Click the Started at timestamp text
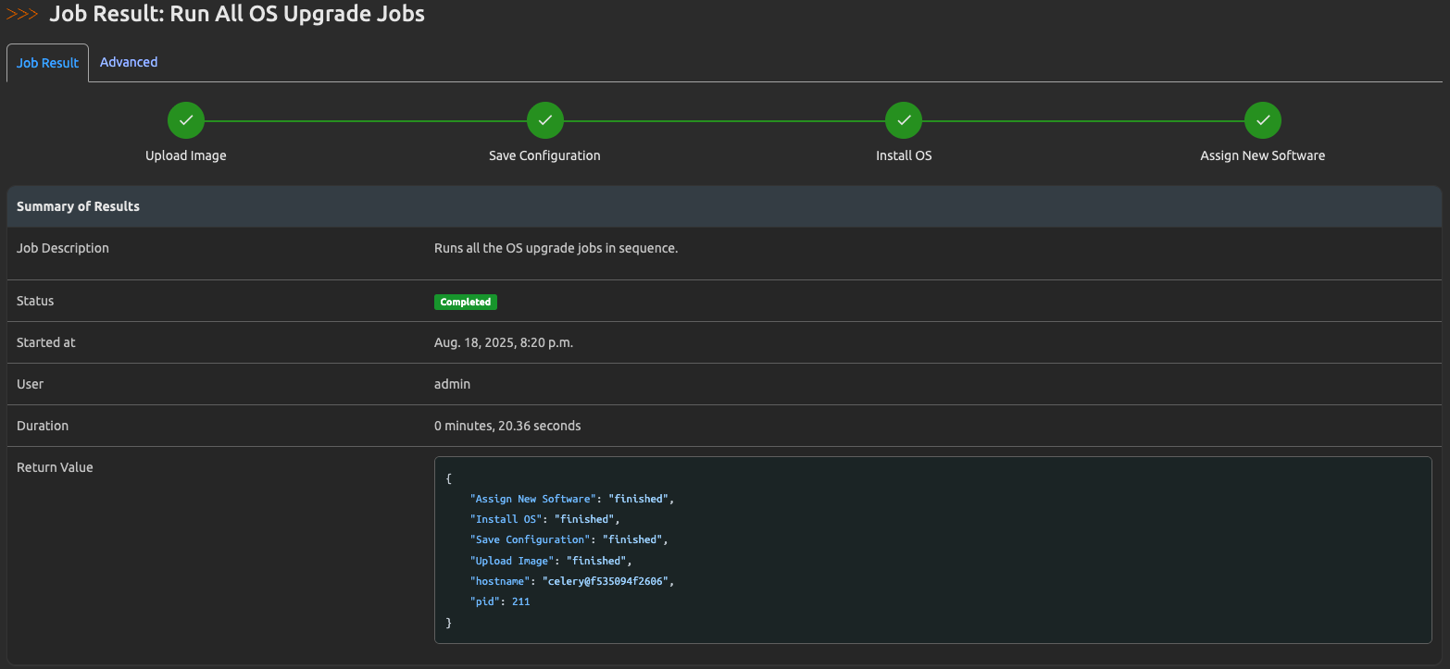The width and height of the screenshot is (1450, 669). [x=504, y=341]
